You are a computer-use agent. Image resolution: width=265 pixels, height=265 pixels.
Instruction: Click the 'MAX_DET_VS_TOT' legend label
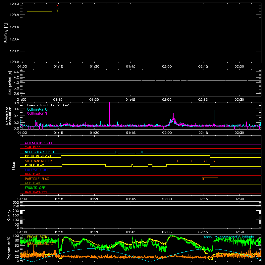pos(41,243)
